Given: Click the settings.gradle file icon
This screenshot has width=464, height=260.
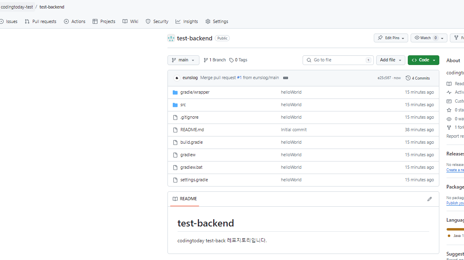Looking at the screenshot, I should 175,180.
